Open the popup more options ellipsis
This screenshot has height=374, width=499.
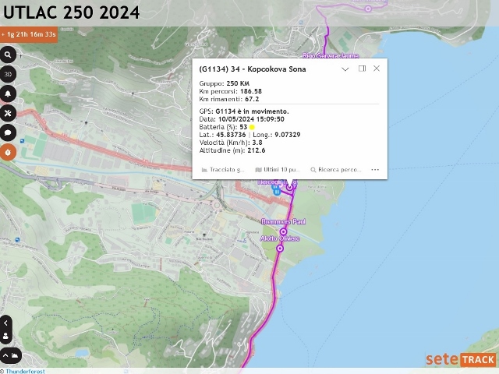point(375,170)
